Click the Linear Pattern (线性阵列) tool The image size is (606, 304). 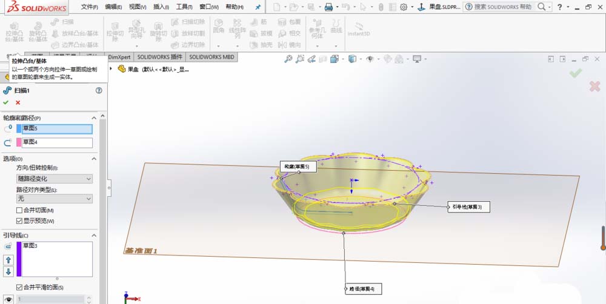(x=238, y=29)
